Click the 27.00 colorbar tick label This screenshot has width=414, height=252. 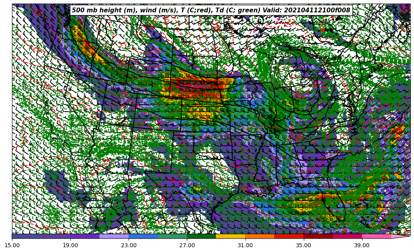[187, 246]
